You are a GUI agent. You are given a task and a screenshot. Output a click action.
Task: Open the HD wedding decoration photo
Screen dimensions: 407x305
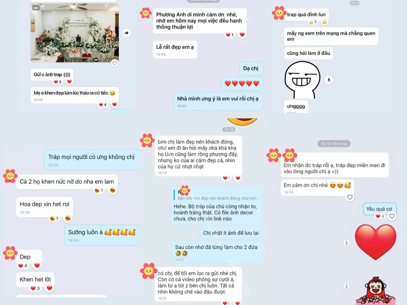(x=75, y=33)
